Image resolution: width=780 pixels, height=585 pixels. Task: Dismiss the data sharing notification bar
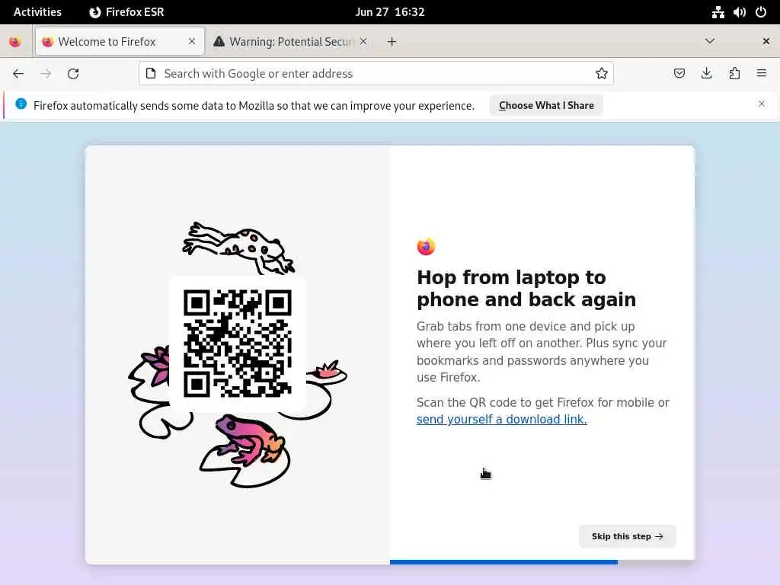762,104
